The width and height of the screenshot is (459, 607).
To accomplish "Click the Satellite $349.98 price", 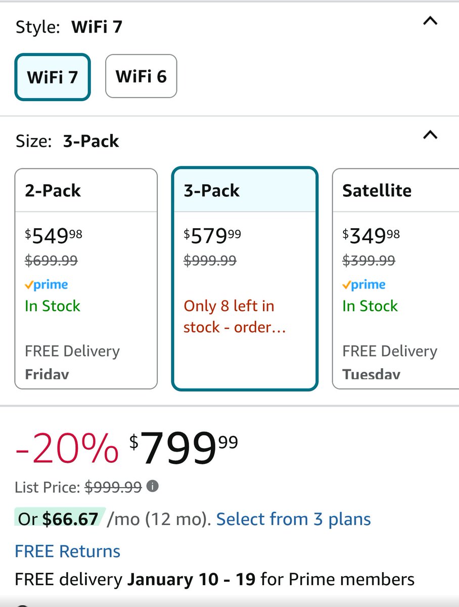I will coord(371,235).
